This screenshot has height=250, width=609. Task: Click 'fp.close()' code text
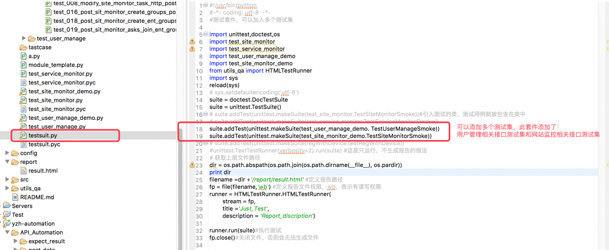point(222,238)
